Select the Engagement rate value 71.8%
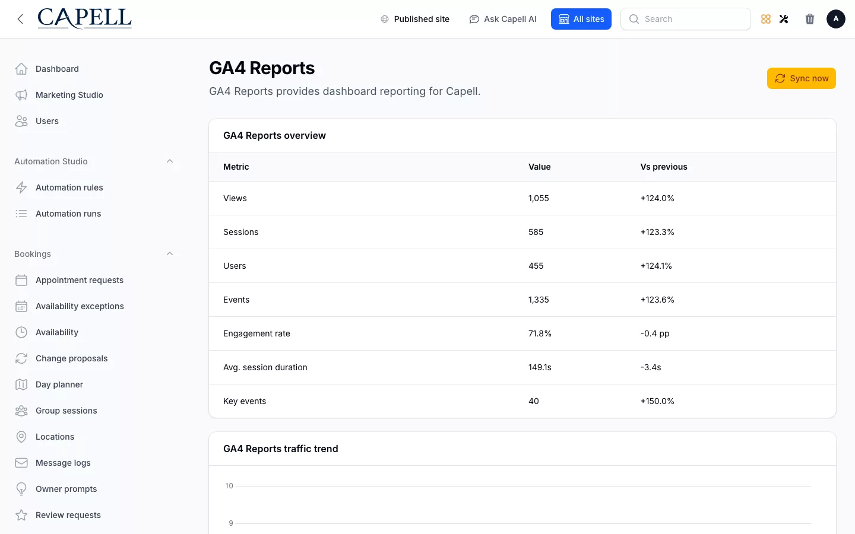The image size is (855, 534). [x=540, y=333]
